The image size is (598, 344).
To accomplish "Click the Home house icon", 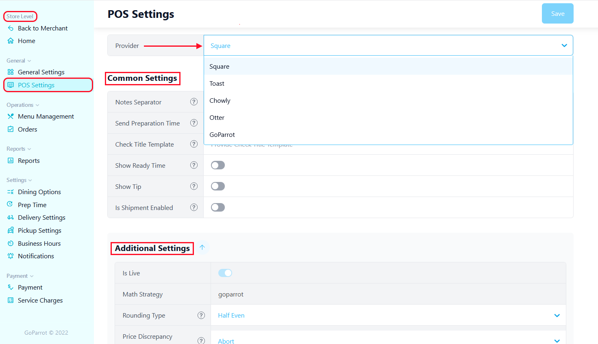I will (x=11, y=41).
